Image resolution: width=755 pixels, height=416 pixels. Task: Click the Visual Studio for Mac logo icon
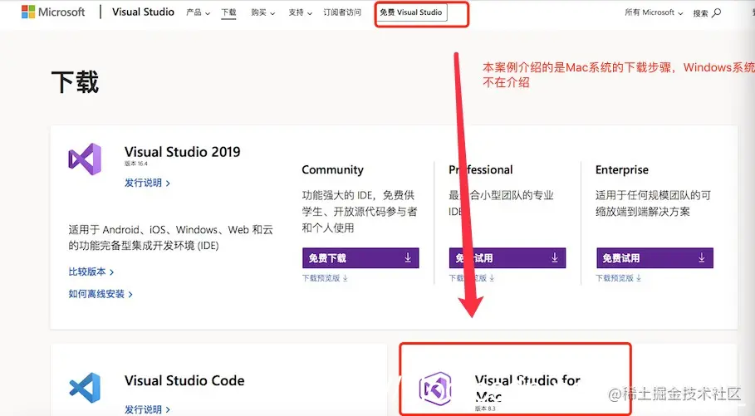point(435,388)
